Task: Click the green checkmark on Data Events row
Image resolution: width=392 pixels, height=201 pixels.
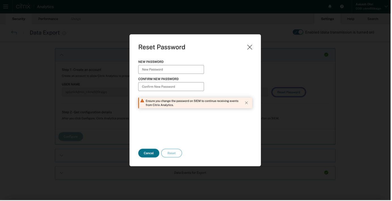Action: (x=326, y=172)
